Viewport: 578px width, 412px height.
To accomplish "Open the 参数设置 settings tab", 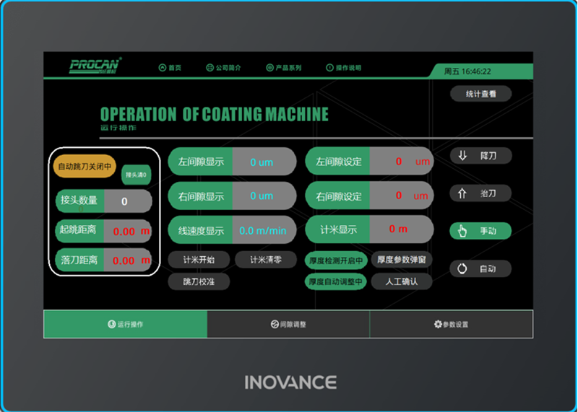I will [452, 324].
